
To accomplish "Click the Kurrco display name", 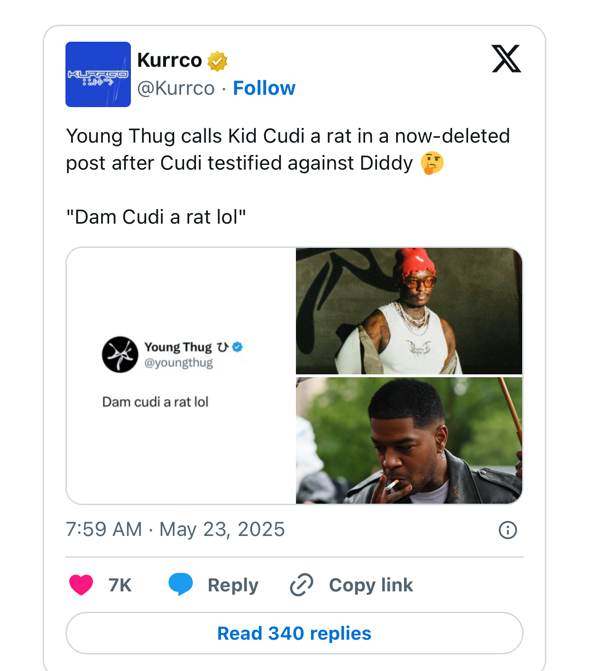I will [x=169, y=60].
